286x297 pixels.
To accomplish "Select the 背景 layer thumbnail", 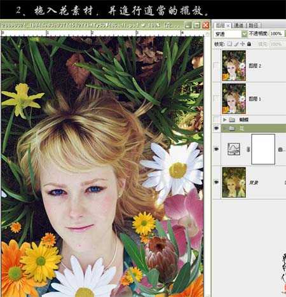I will click(x=234, y=183).
